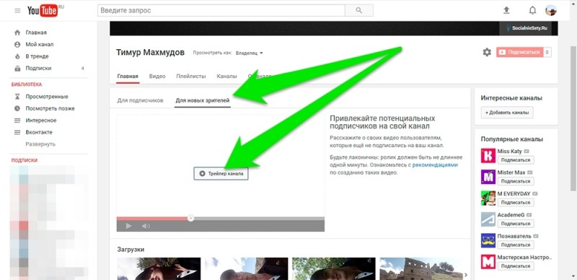The image size is (577, 280).
Task: Click the Miss Katy channel name
Action: [510, 152]
